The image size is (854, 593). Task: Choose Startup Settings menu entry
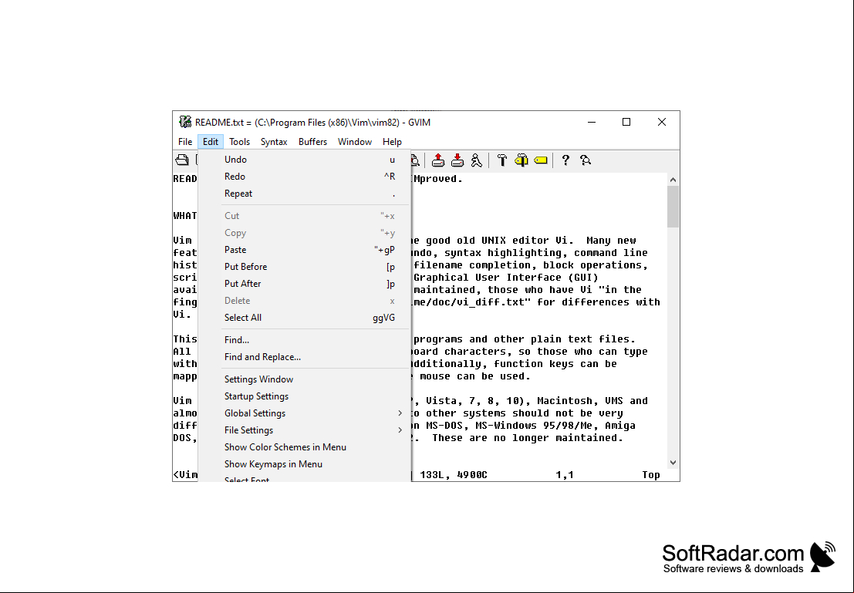pyautogui.click(x=305, y=396)
